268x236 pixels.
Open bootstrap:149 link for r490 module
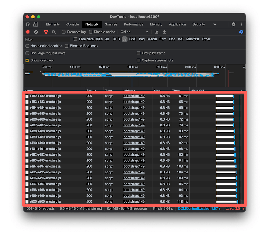click(x=134, y=143)
